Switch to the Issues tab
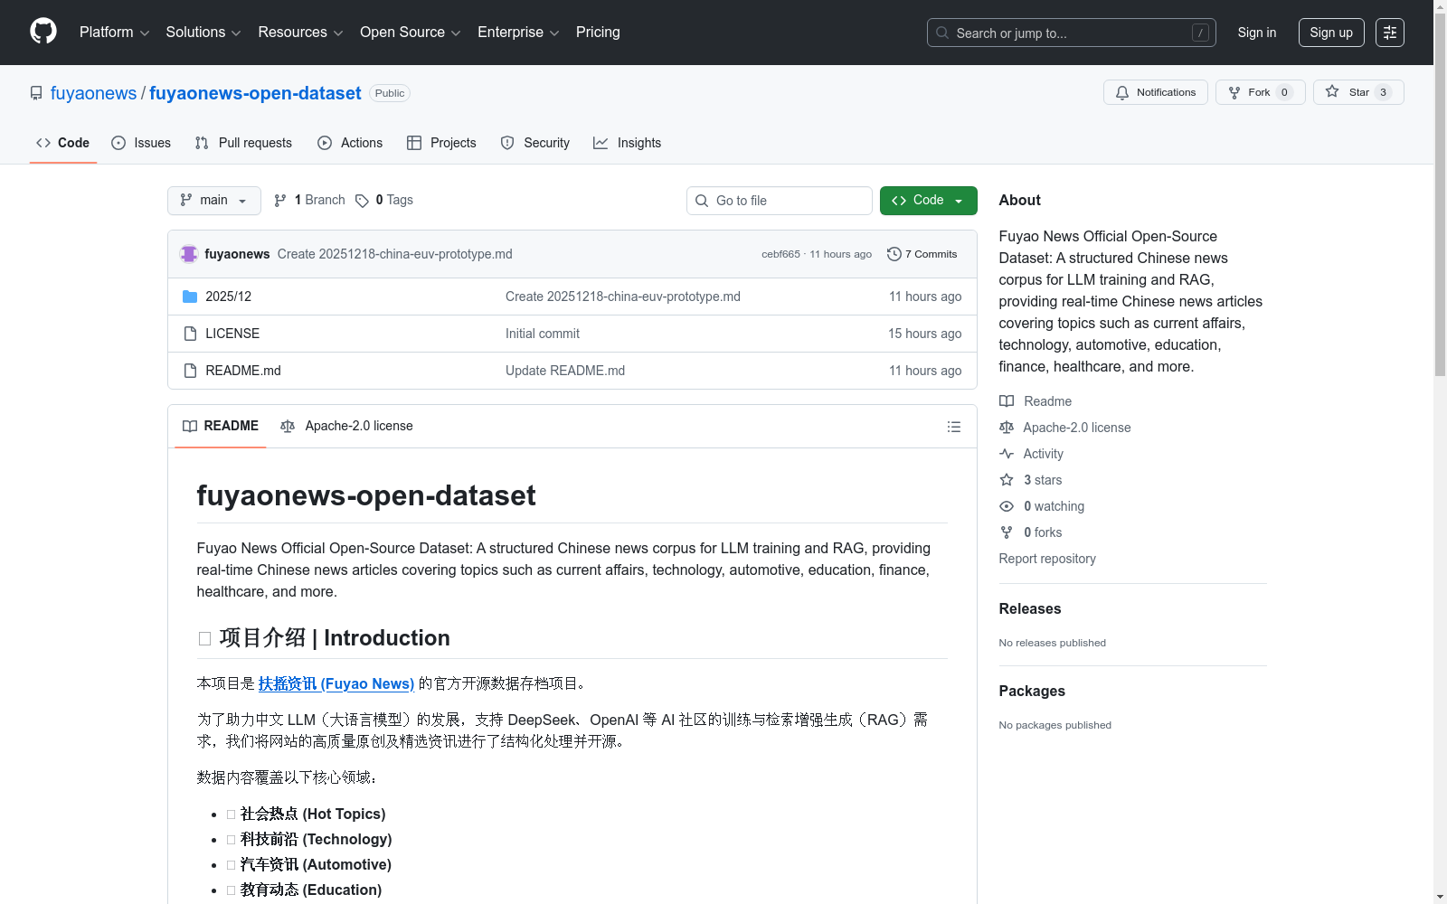1447x904 pixels. coord(141,143)
